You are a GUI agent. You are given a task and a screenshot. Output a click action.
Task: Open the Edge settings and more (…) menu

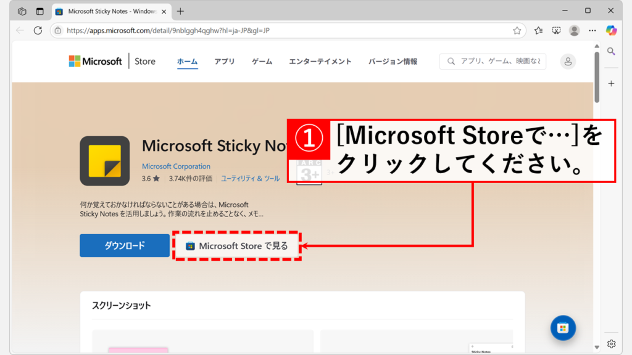coord(592,30)
